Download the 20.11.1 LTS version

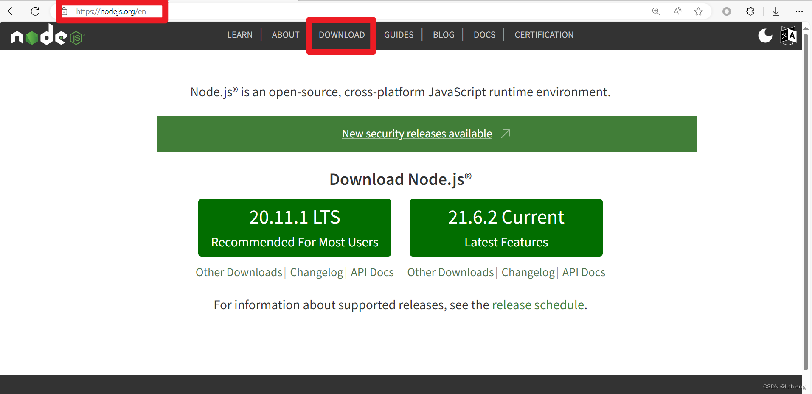tap(295, 228)
